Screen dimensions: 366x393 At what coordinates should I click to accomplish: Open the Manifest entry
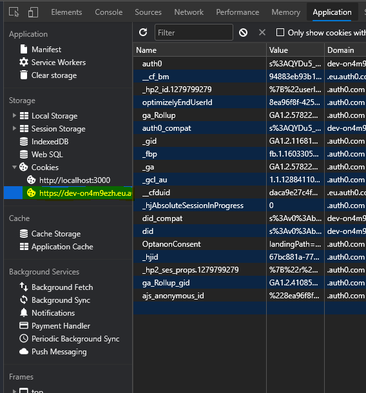pyautogui.click(x=46, y=50)
